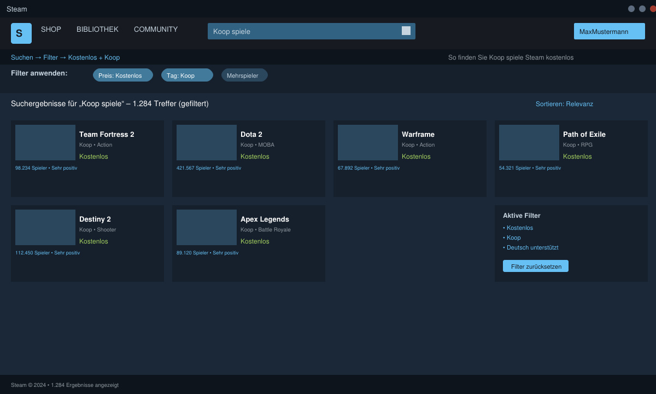Open Apex Legends game thumbnail
This screenshot has height=394, width=656.
coord(207,227)
